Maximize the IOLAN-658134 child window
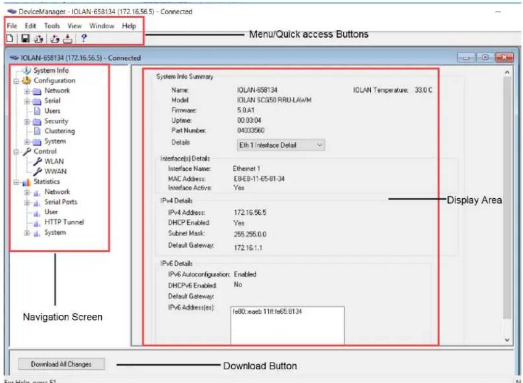Screen dimensions: 523x383 coord(485,57)
